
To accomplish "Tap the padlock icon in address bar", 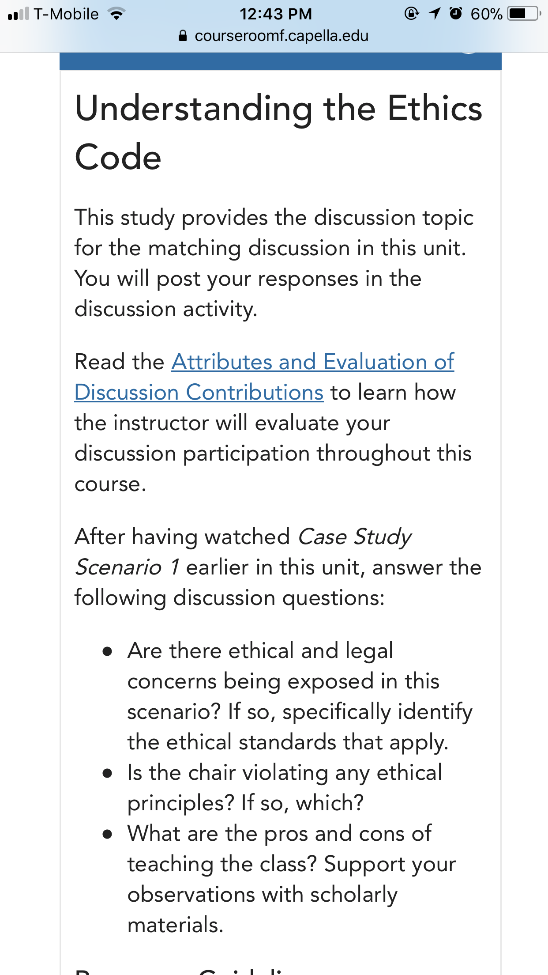I will (183, 36).
